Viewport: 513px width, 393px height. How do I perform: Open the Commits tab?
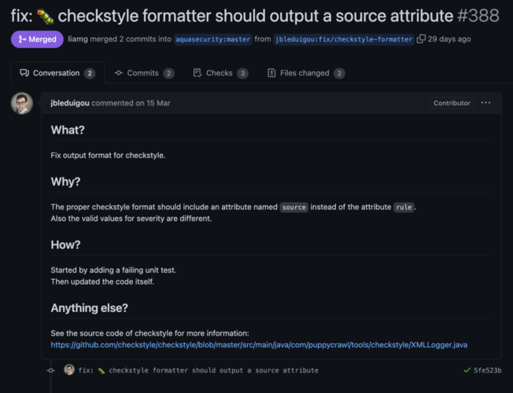click(x=144, y=73)
